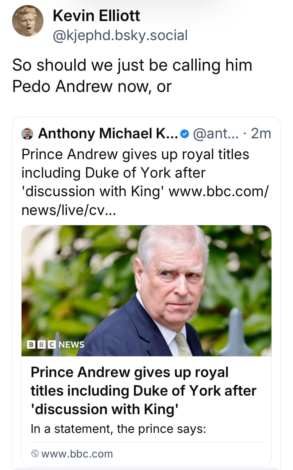Viewport: 293px width, 470px height.
Task: Click the blue verified checkmark badge
Action: tap(185, 134)
